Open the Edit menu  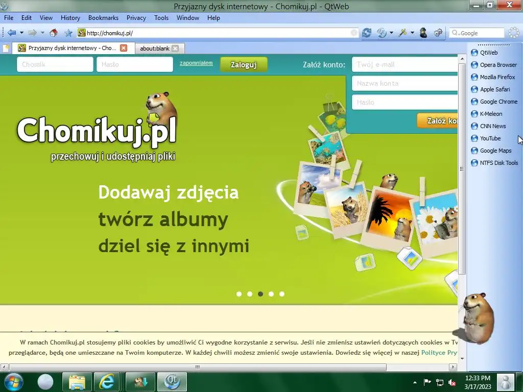[x=27, y=18]
